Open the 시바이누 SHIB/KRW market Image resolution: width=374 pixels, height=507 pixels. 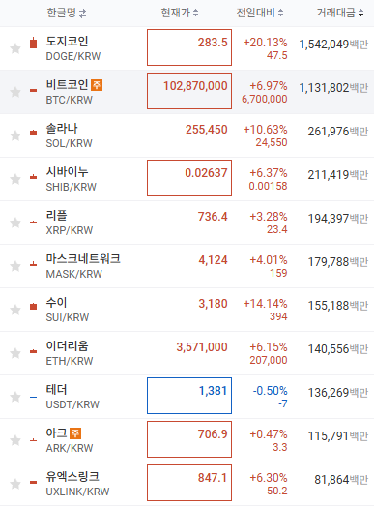[72, 179]
